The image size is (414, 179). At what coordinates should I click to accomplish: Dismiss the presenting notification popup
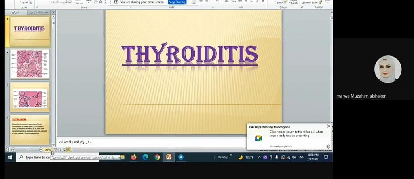point(329,126)
